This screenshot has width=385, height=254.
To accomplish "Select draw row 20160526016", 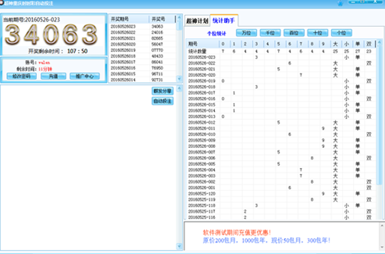I will 143,68.
